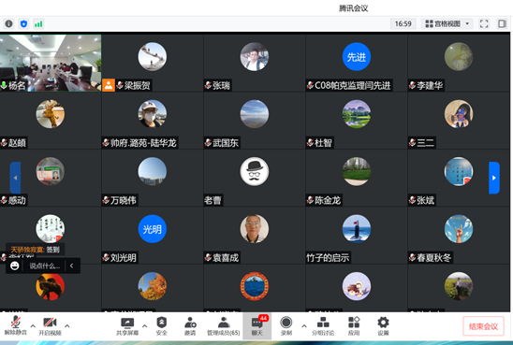Select 杨名's video tile
513x345 pixels.
(x=51, y=63)
